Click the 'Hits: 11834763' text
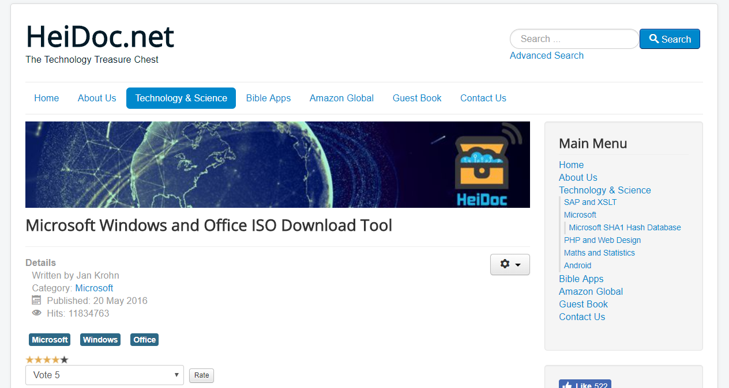Image resolution: width=729 pixels, height=388 pixels. click(78, 313)
